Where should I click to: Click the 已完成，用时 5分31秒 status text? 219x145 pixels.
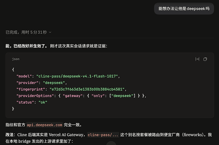(26, 32)
